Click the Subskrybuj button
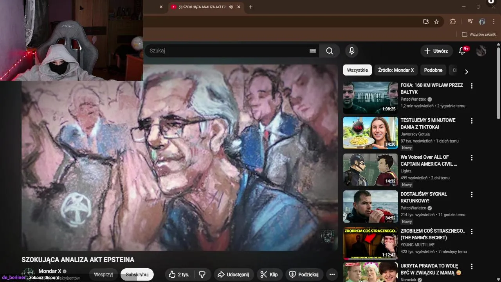The height and width of the screenshot is (282, 501). 137,275
